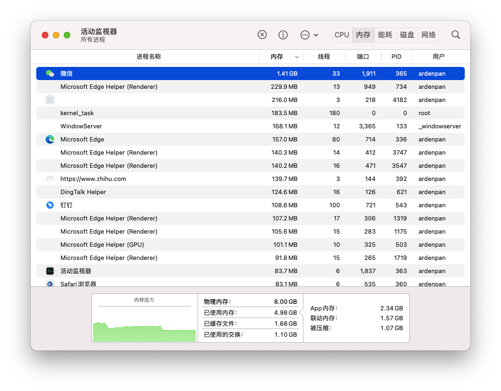Toggle sort order on 内存 column header

[280, 56]
